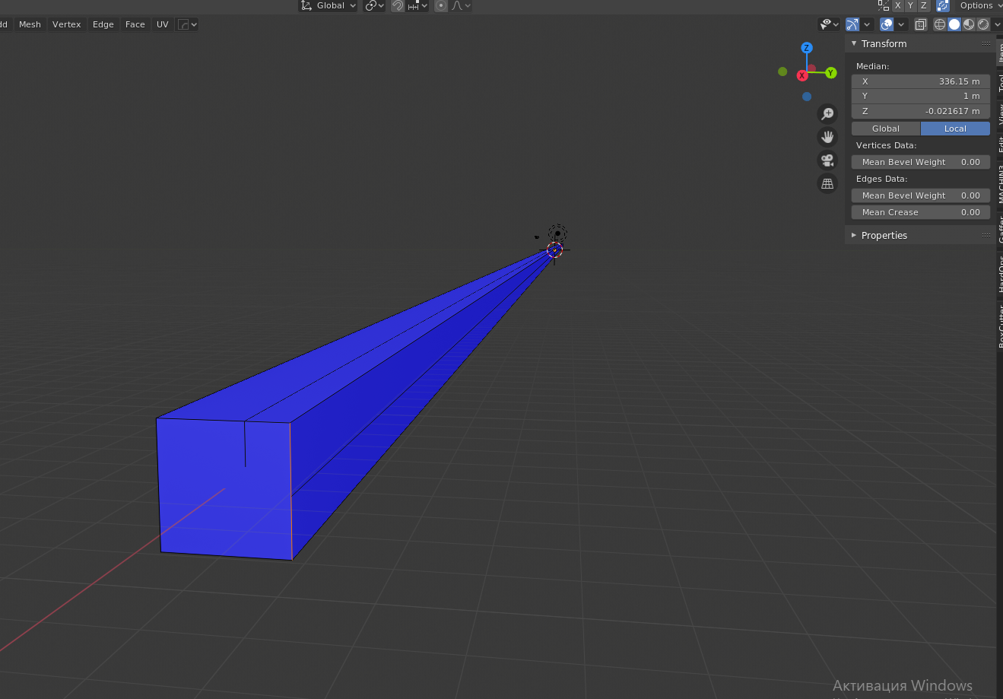
Task: Select material preview shading
Action: [x=969, y=24]
